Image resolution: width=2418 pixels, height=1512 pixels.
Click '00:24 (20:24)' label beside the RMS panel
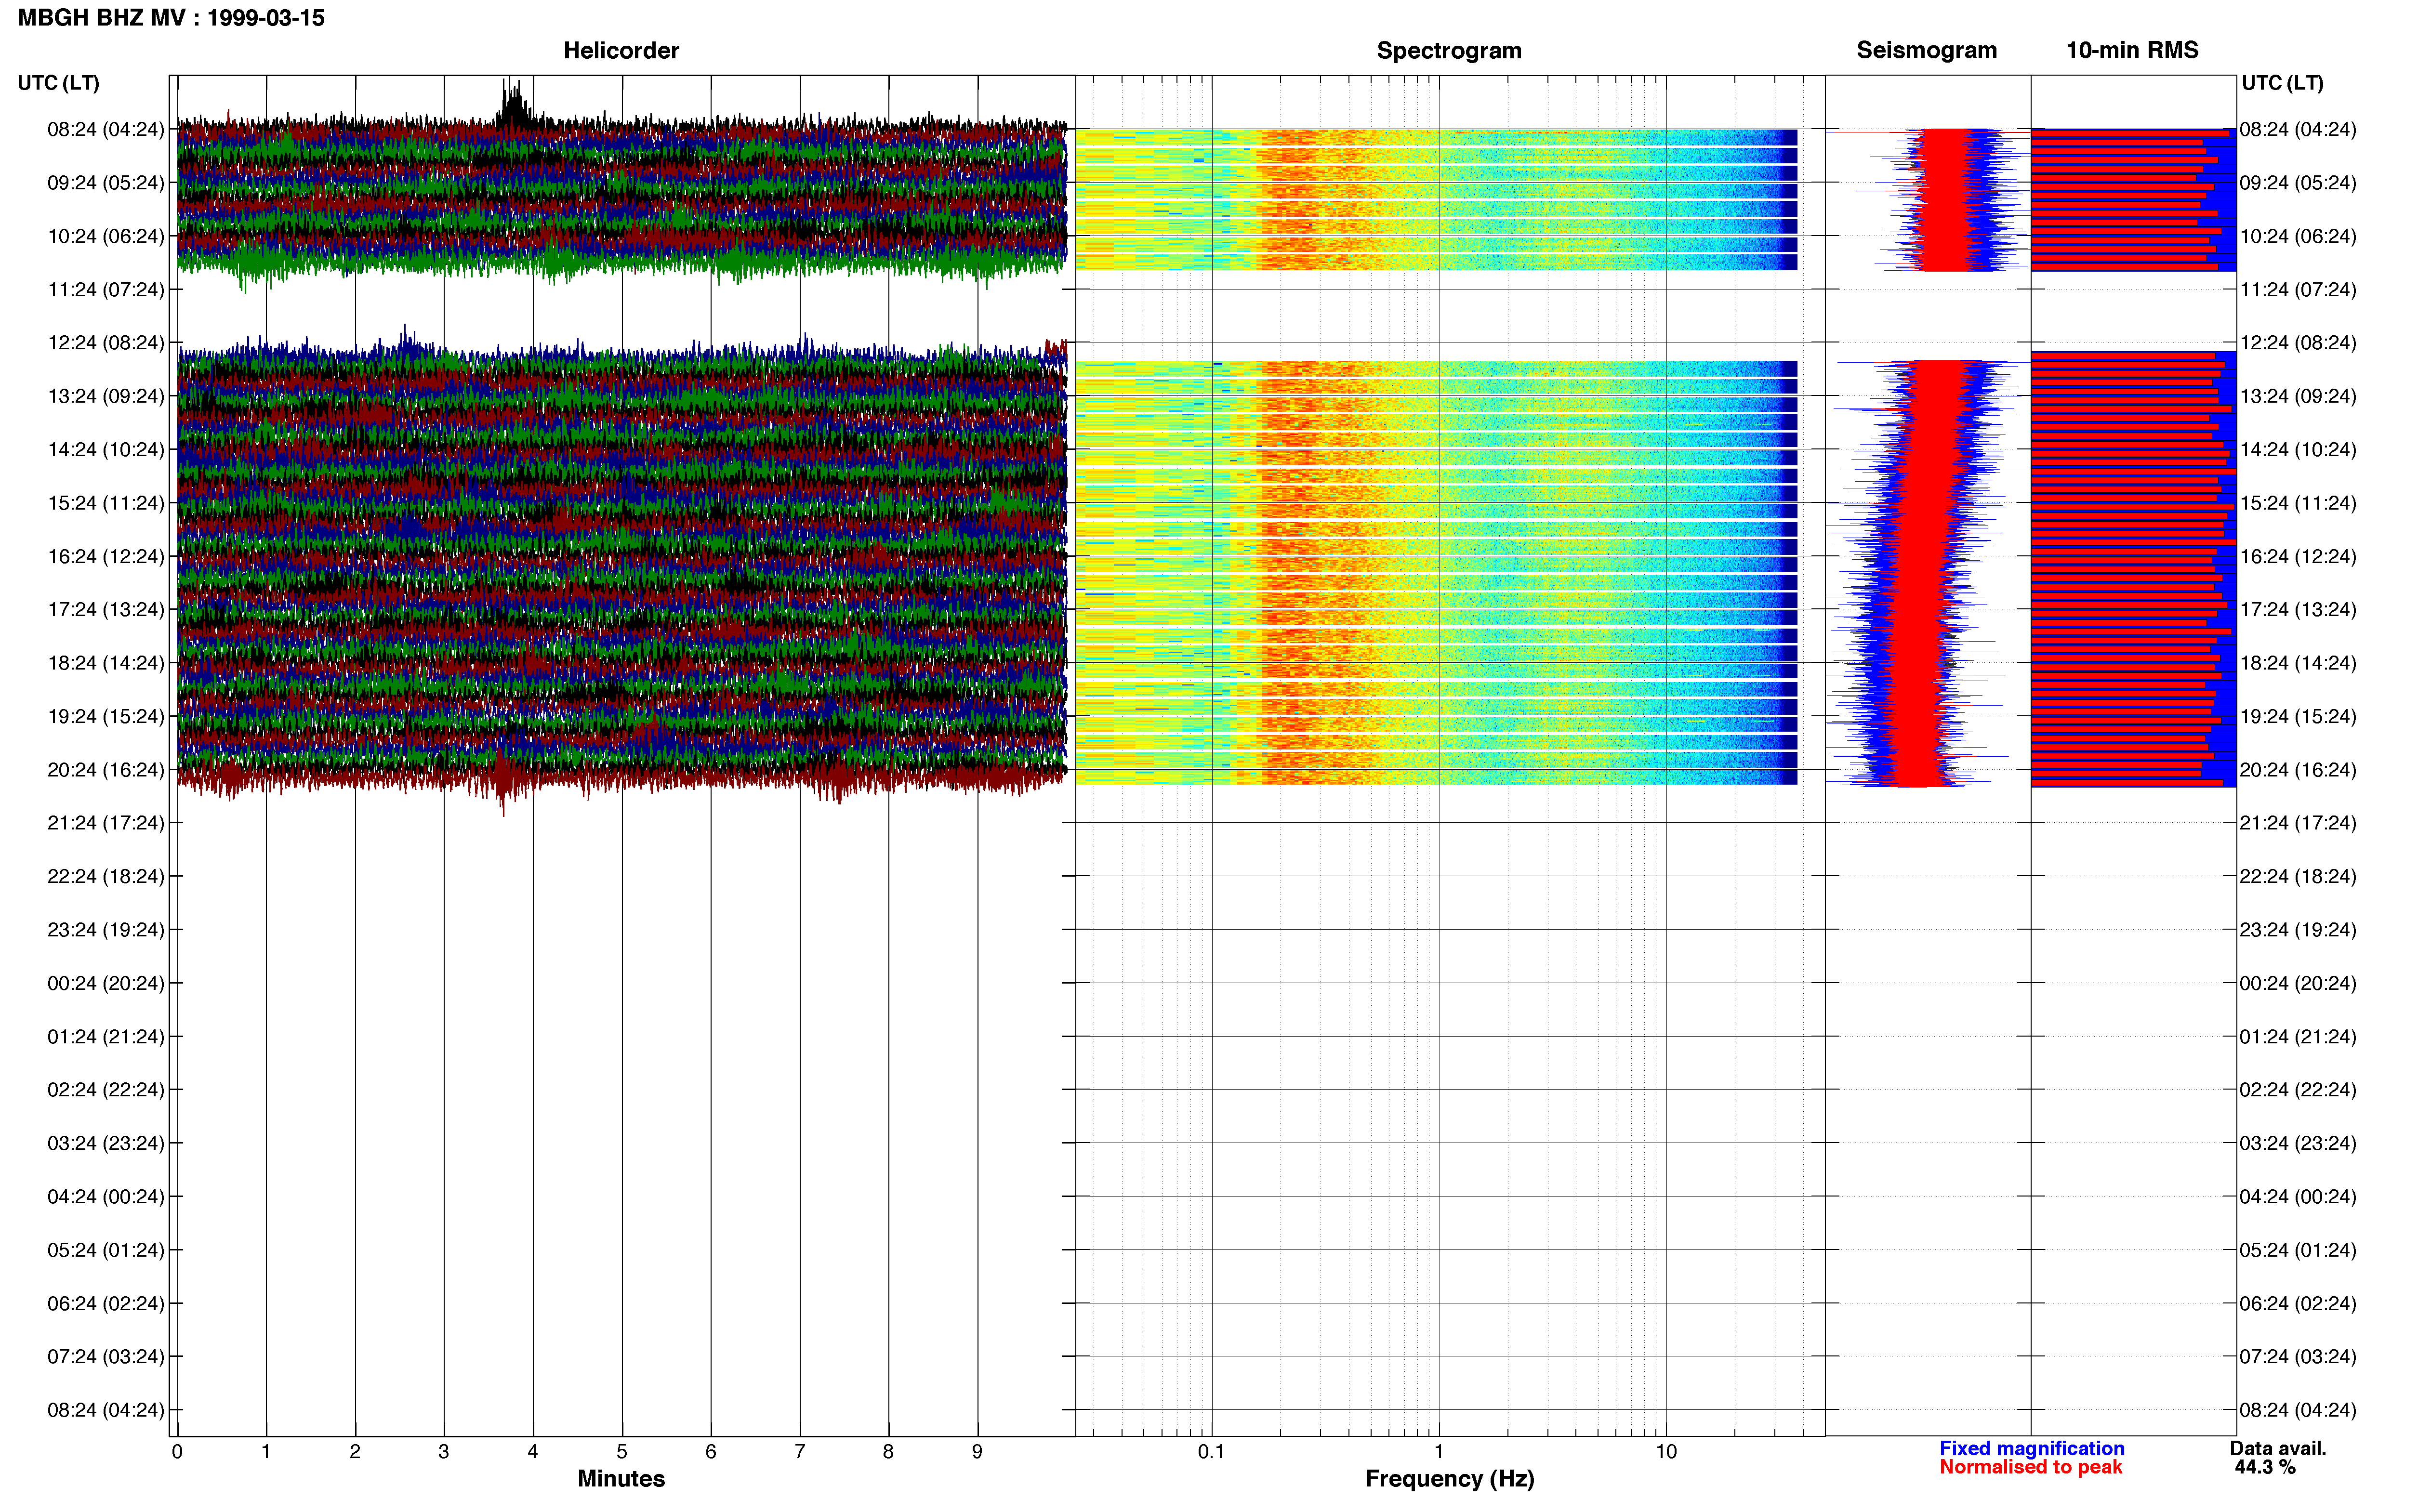pyautogui.click(x=2298, y=983)
